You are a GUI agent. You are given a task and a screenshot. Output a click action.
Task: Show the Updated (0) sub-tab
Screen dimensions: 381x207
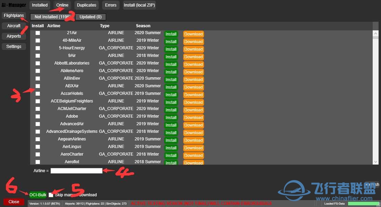[91, 17]
